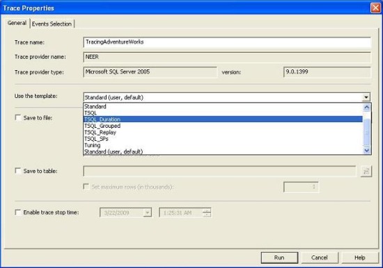The width and height of the screenshot is (383, 268).
Task: Select the General tab
Action: (x=17, y=23)
